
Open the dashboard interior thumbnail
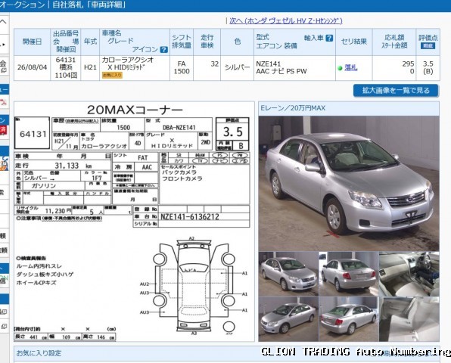409,274
